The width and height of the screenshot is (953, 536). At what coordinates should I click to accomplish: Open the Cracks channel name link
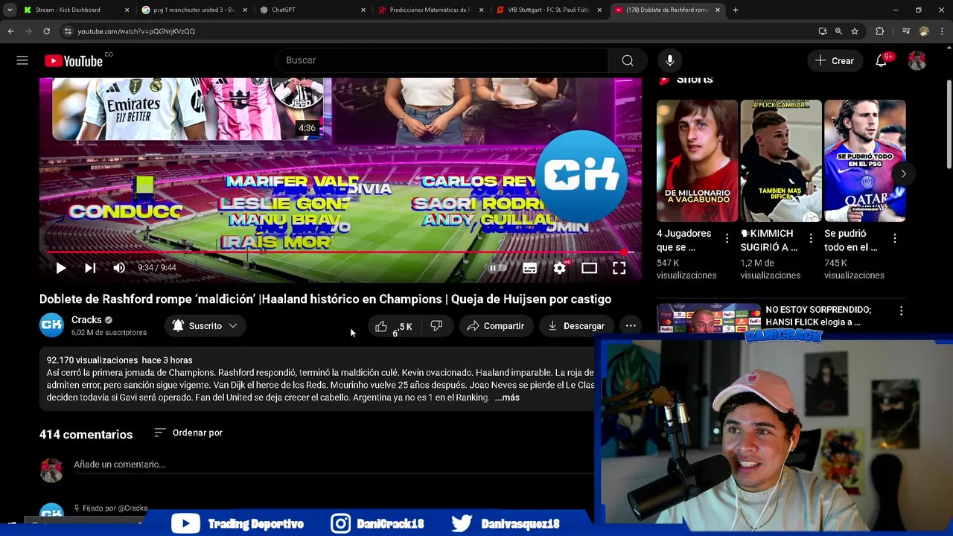[86, 319]
